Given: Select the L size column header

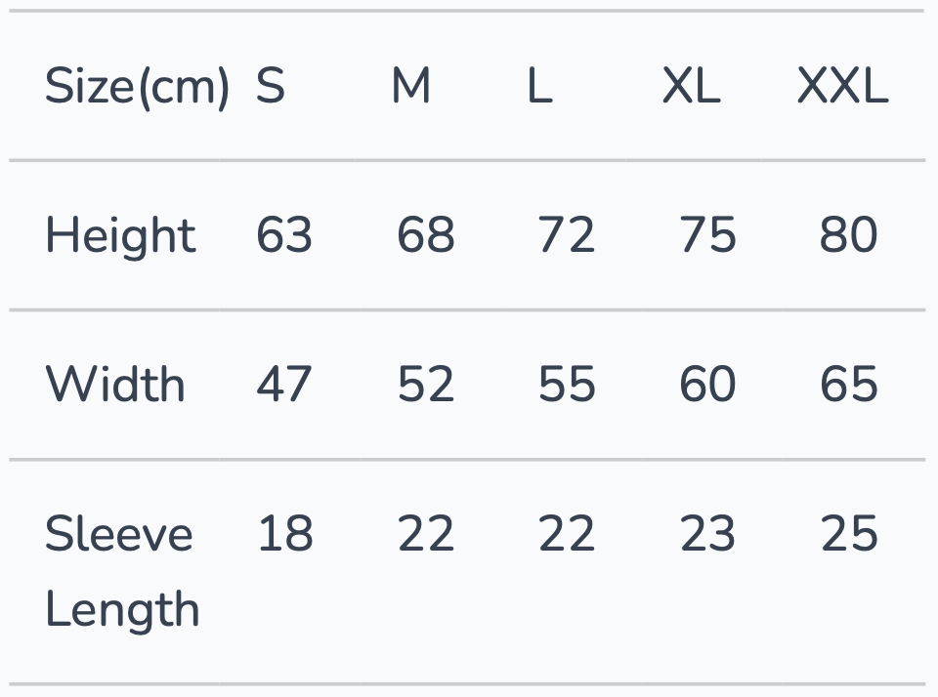Looking at the screenshot, I should [539, 87].
